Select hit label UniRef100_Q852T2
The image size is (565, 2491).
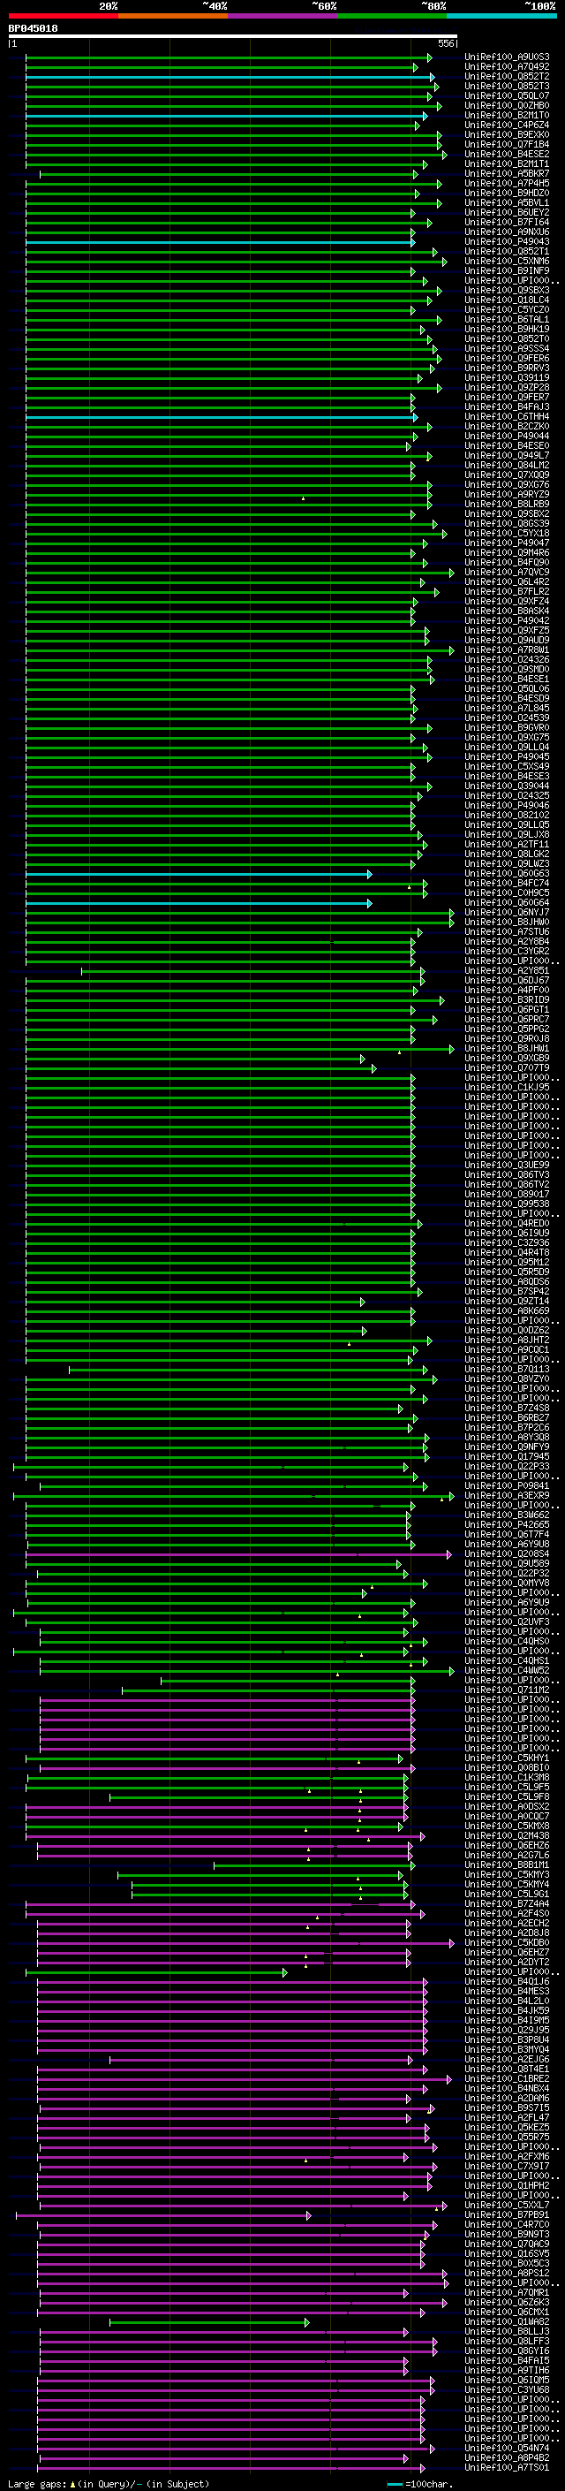coord(507,76)
